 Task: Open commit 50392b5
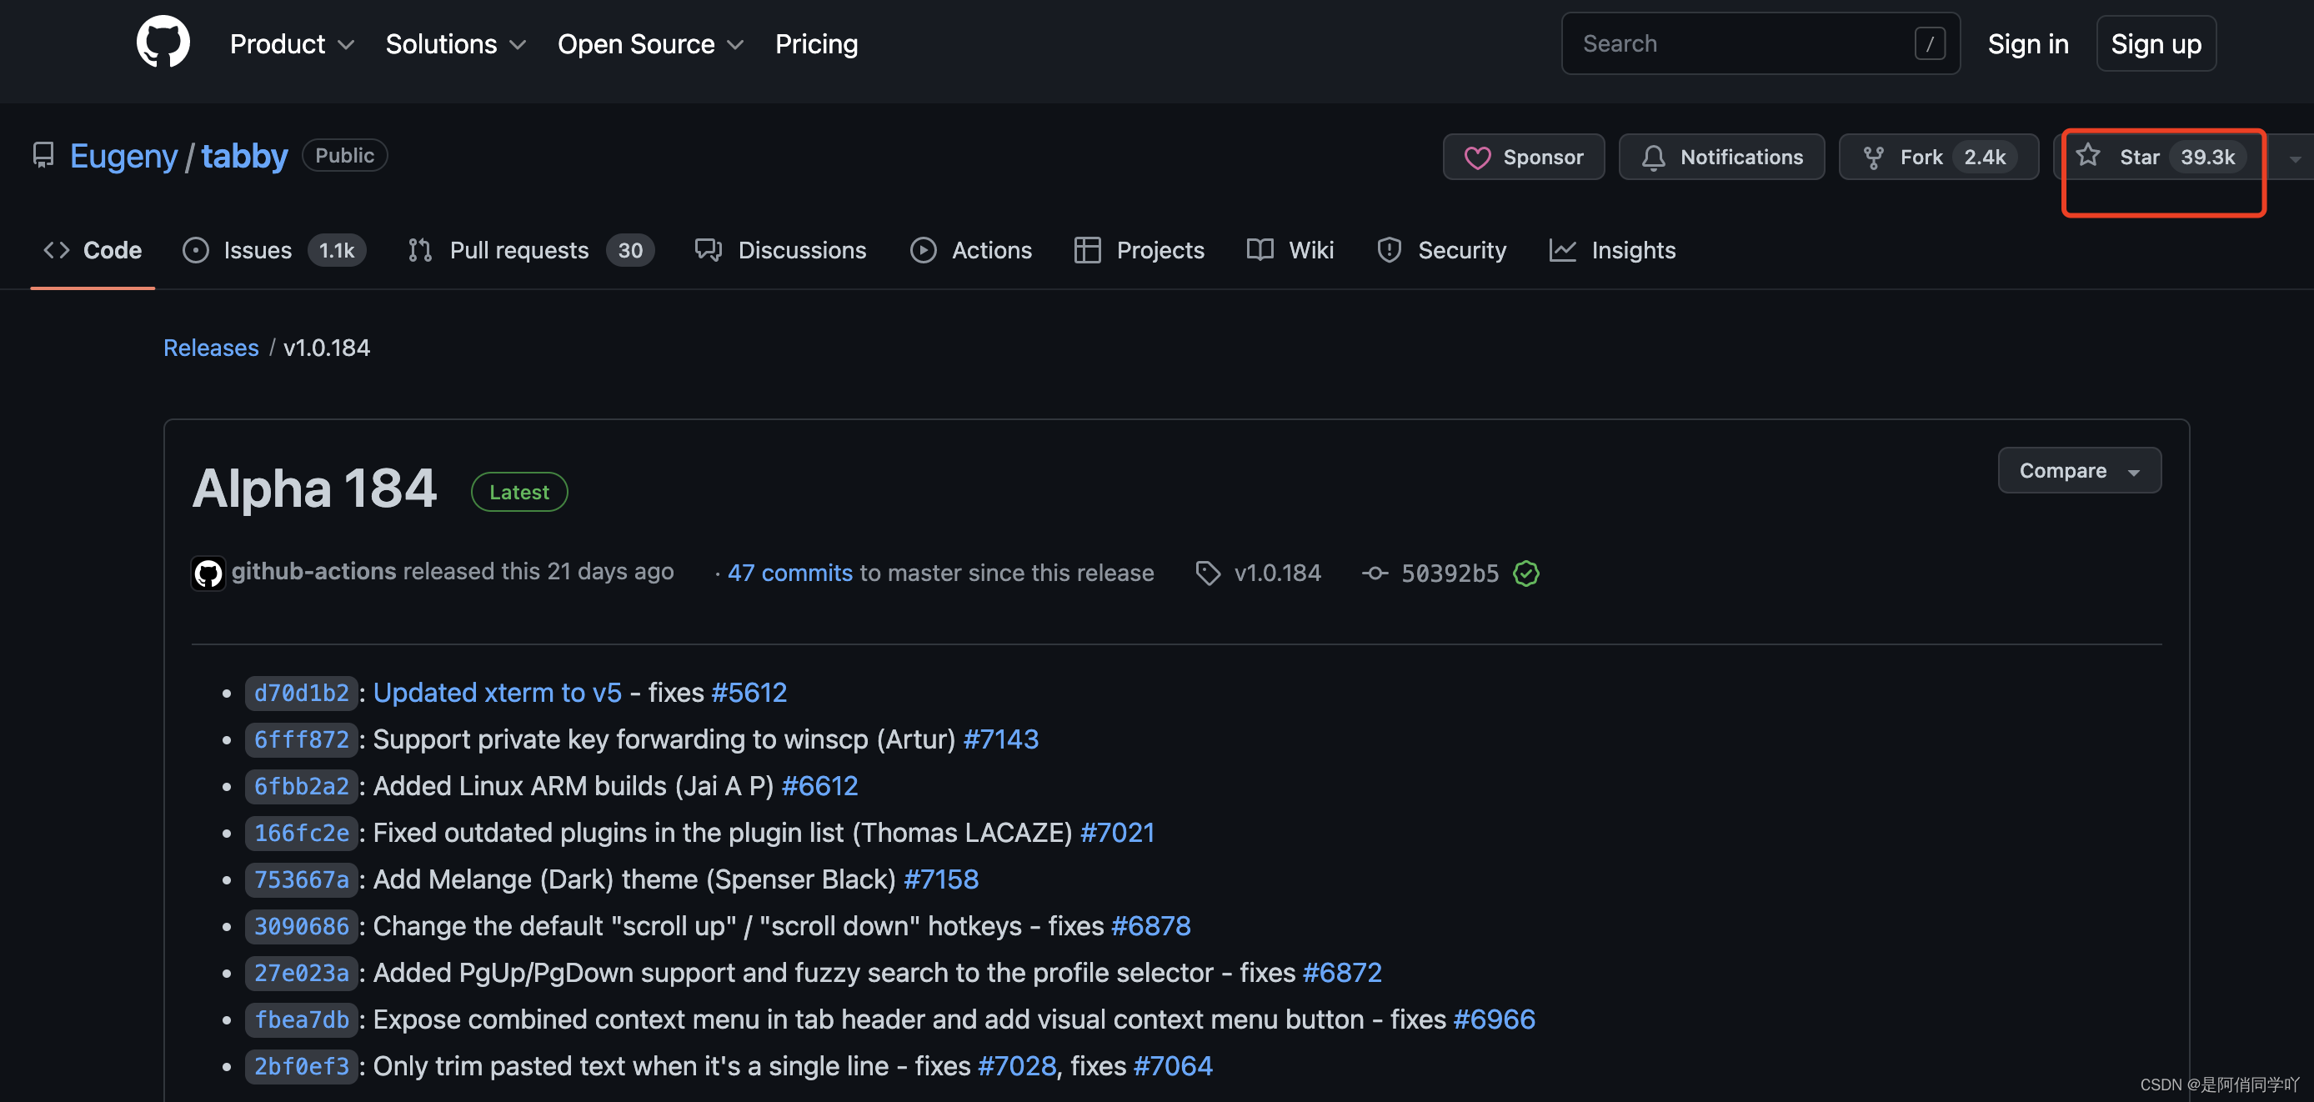coord(1449,573)
